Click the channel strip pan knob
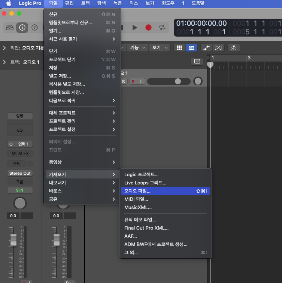This screenshot has width=282, height=283. (x=20, y=203)
